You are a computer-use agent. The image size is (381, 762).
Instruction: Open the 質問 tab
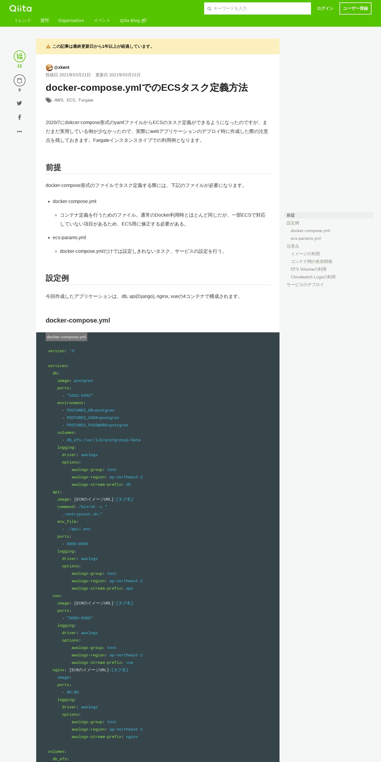pyautogui.click(x=45, y=20)
